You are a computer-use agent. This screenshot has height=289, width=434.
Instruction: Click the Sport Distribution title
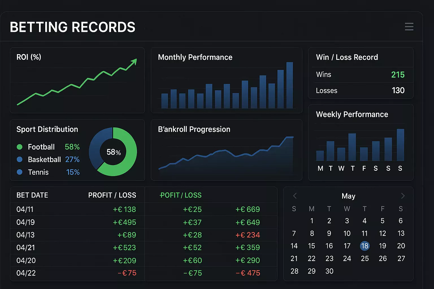pyautogui.click(x=47, y=129)
